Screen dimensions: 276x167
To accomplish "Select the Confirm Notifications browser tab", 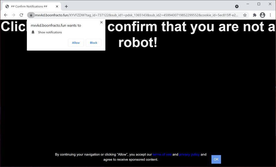I will (29, 6).
